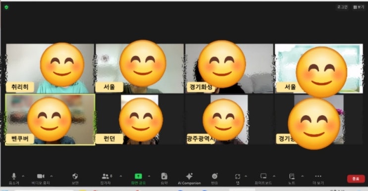368x191 pixels.
Task: Expand the chevron beside 앱
Action: 246,176
